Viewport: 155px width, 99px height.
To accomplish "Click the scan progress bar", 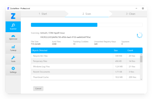I will (87, 25).
